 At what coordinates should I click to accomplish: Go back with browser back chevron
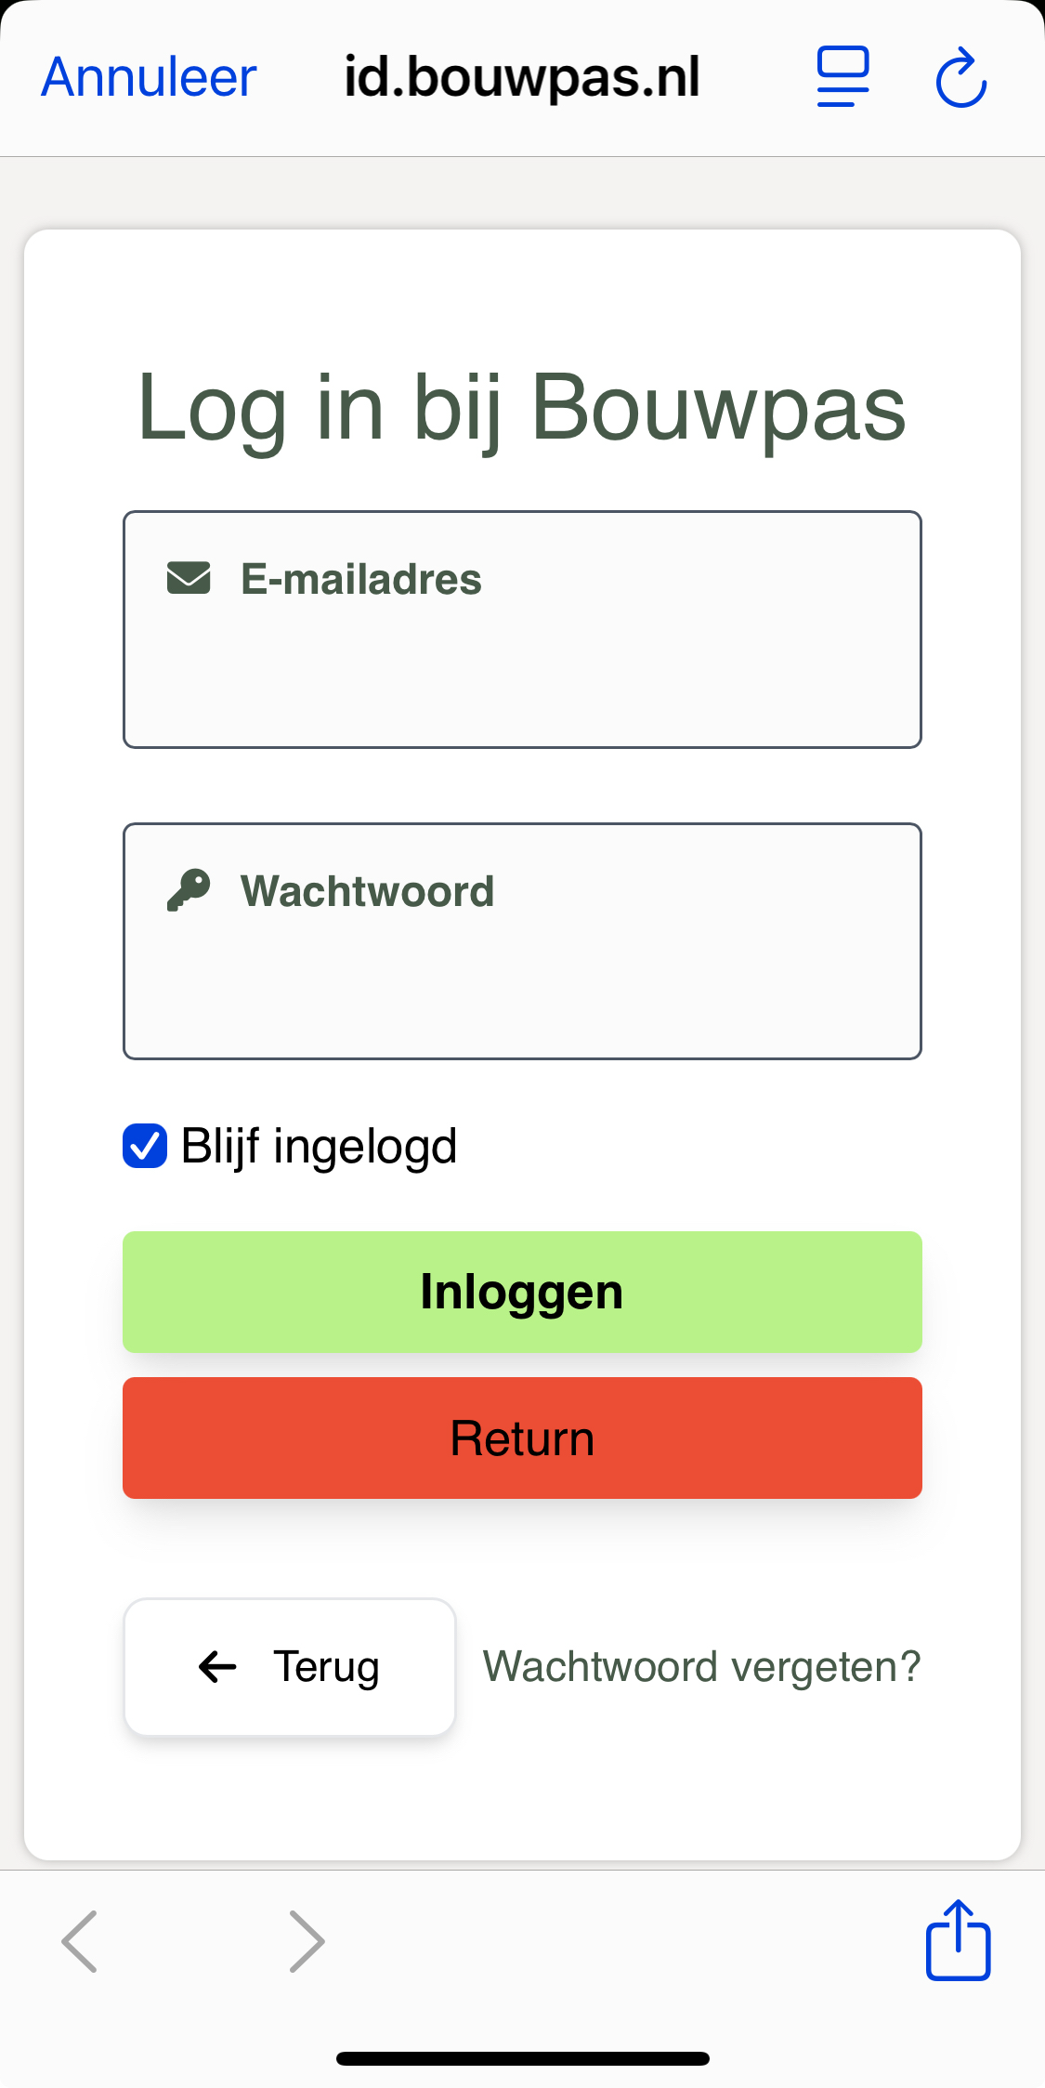point(80,1941)
